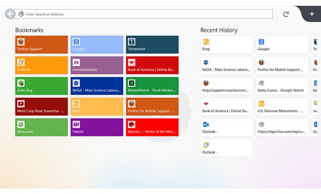Open Firefox Support bookmark tile
Viewport: 321px width, 194px height.
pyautogui.click(x=41, y=45)
